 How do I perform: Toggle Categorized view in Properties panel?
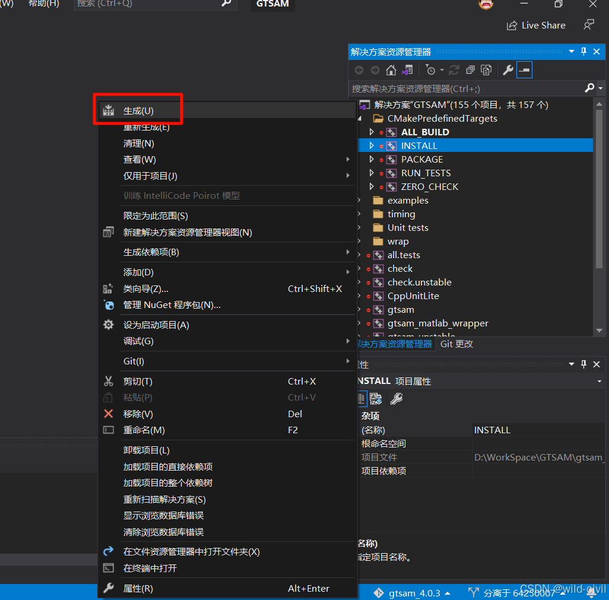click(361, 399)
